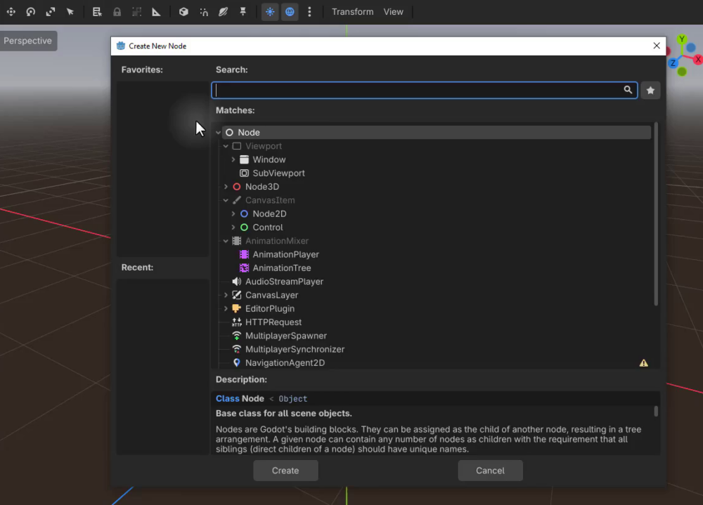The height and width of the screenshot is (505, 703).
Task: Click the green Y axis gizmo handle
Action: tap(681, 39)
